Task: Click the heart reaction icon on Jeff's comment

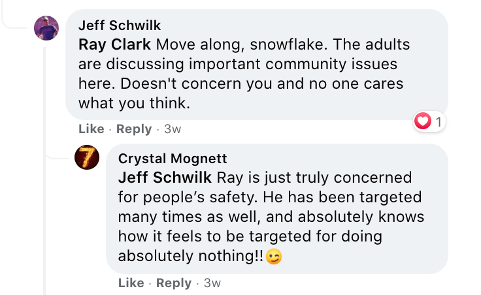Action: 423,122
